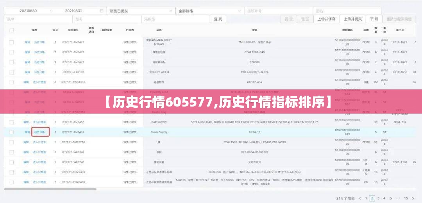Click the start date 20210830 field
Viewport: 422px width, 203px height.
[x=28, y=11]
